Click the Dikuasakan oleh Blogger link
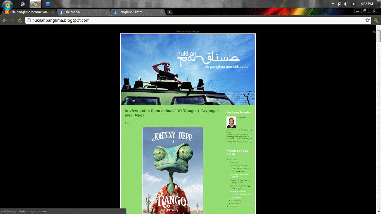The width and height of the screenshot is (381, 214). pos(188,31)
